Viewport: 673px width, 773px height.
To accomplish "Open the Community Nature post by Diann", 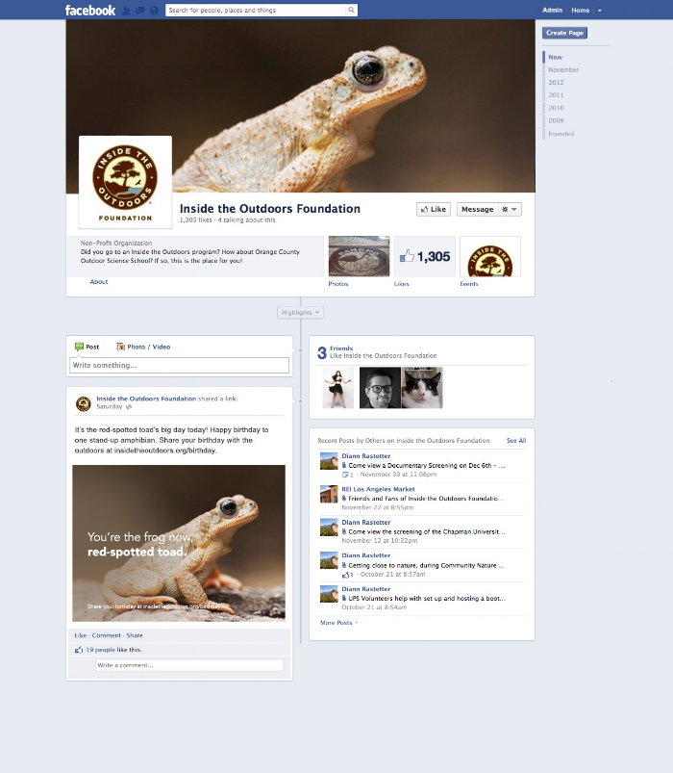I will [426, 565].
